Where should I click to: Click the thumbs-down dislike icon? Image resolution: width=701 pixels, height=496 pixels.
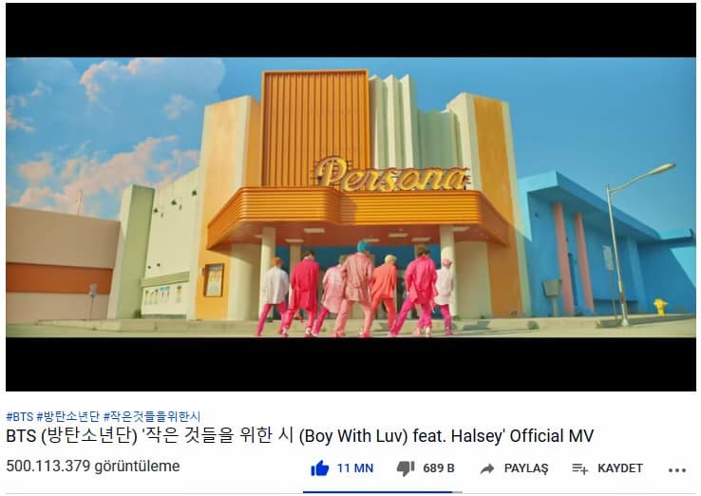tap(406, 468)
